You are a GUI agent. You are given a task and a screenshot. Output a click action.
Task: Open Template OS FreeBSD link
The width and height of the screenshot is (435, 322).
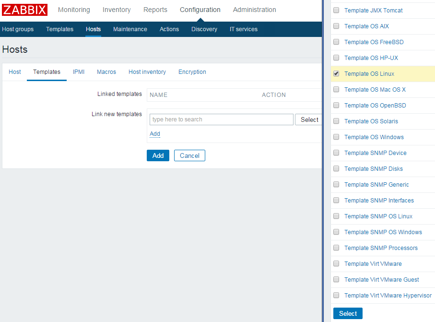374,42
